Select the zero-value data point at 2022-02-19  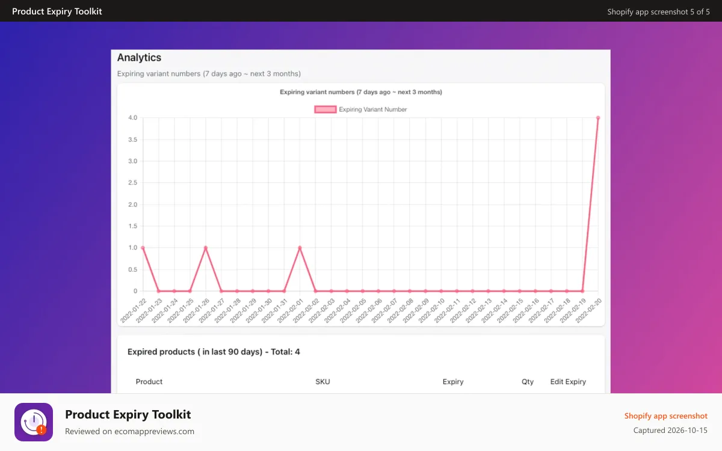pyautogui.click(x=582, y=291)
